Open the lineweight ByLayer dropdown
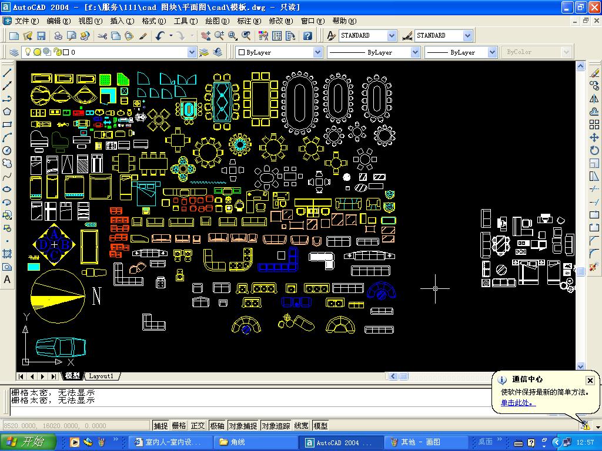Image resolution: width=602 pixels, height=451 pixels. (493, 52)
